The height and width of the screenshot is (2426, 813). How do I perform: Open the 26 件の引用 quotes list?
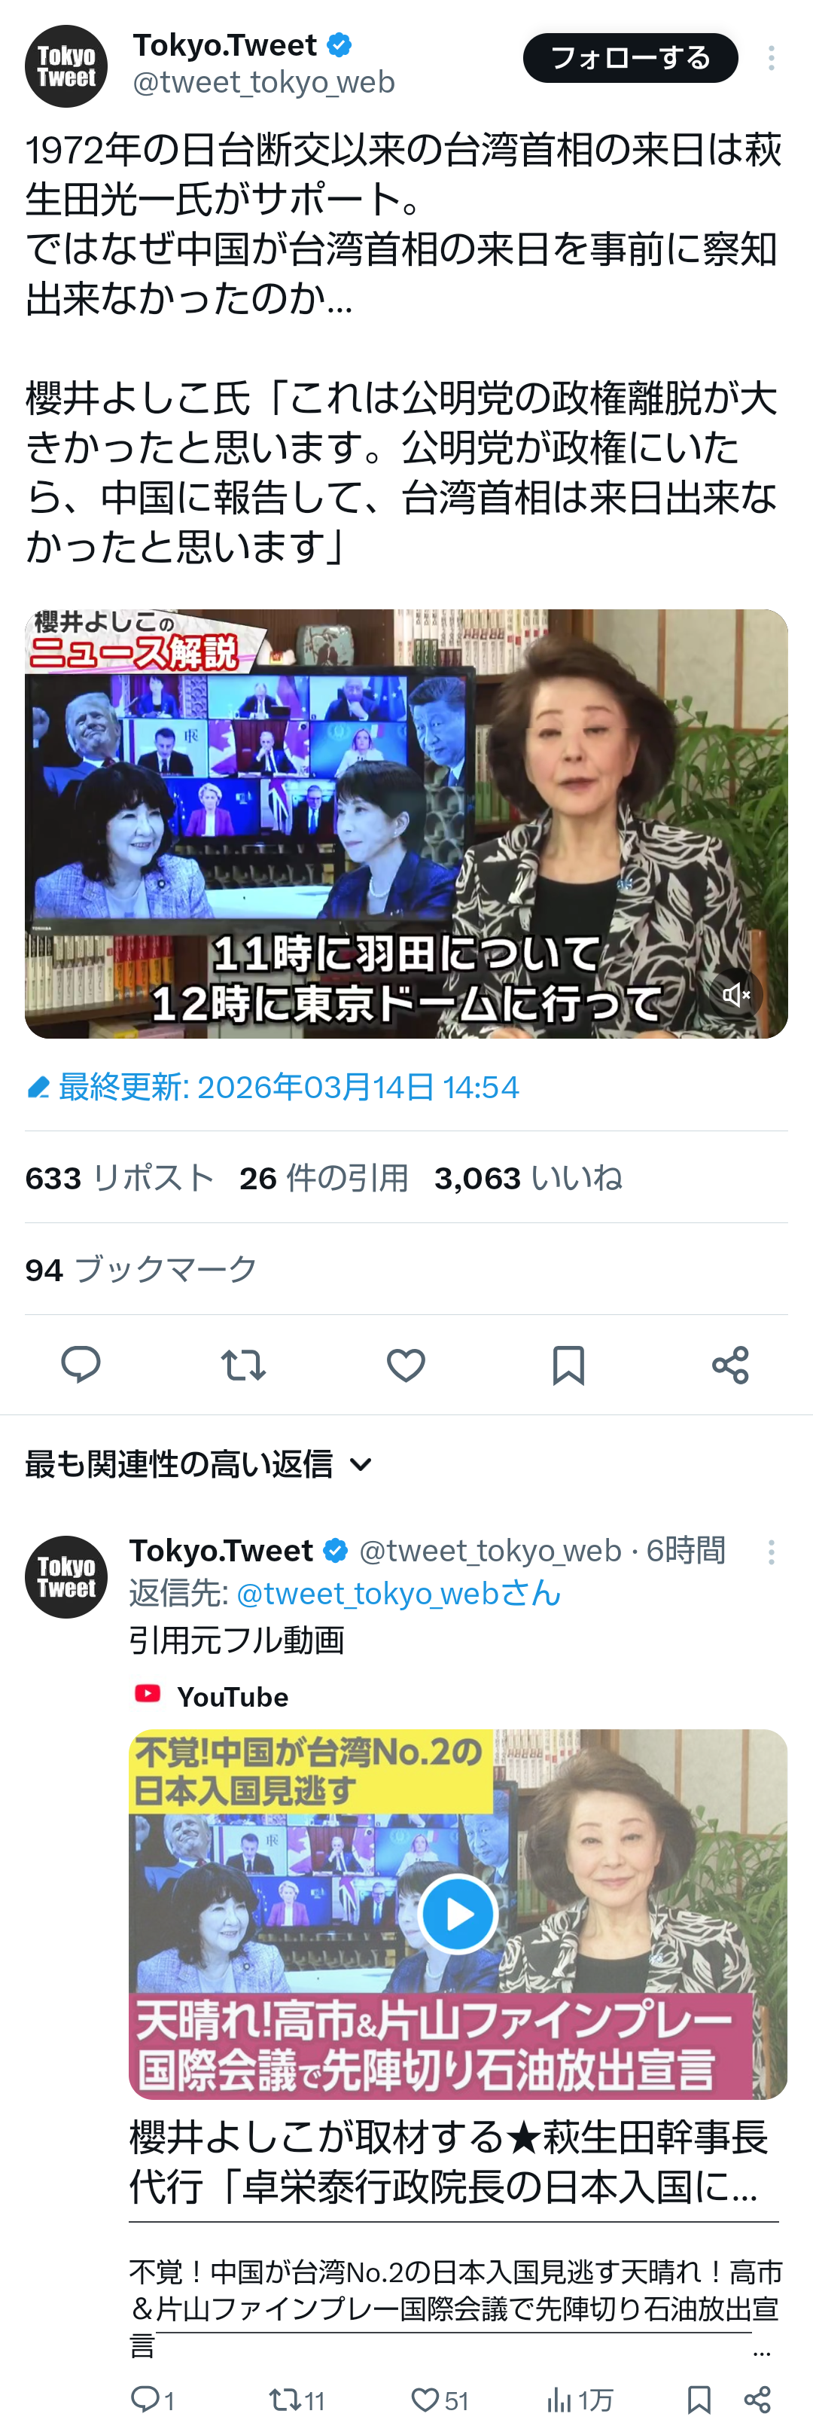click(x=324, y=1177)
